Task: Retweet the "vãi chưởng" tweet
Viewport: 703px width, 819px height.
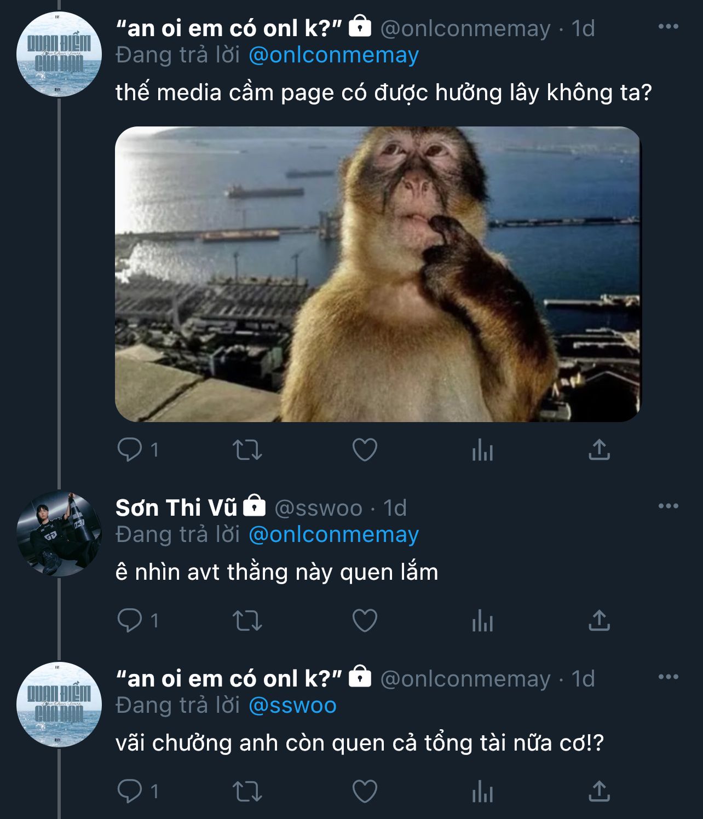Action: [247, 792]
